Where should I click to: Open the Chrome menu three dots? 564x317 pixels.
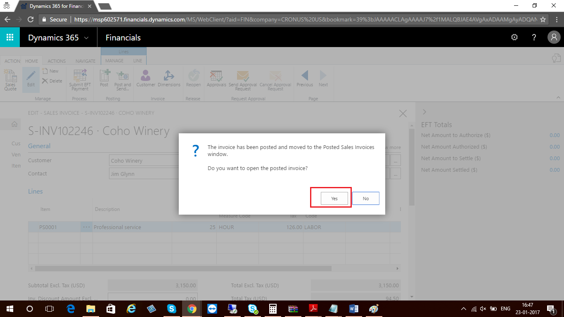(x=556, y=19)
